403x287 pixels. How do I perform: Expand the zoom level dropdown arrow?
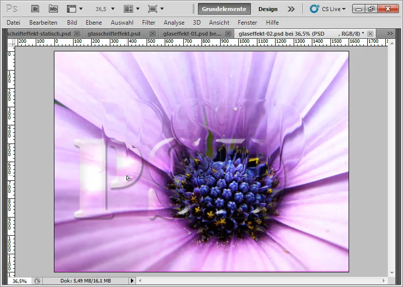click(112, 9)
